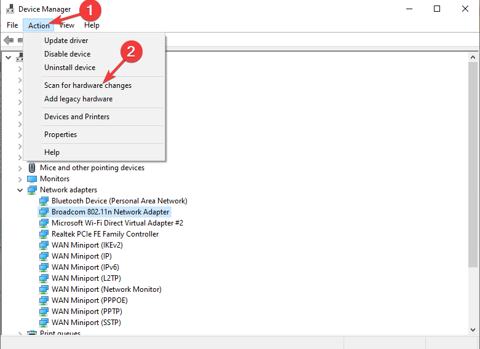The height and width of the screenshot is (349, 480).
Task: Click the Device Manager title bar icon
Action: point(10,9)
